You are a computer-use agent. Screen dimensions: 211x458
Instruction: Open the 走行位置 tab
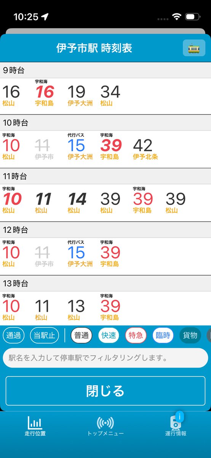(35, 426)
